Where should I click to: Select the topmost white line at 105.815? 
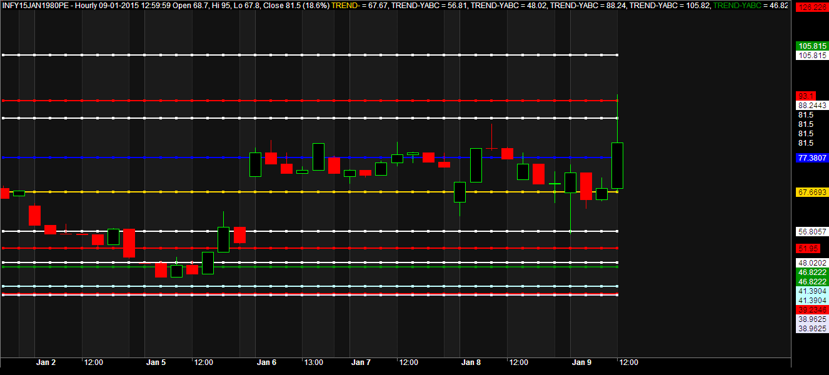pyautogui.click(x=310, y=55)
